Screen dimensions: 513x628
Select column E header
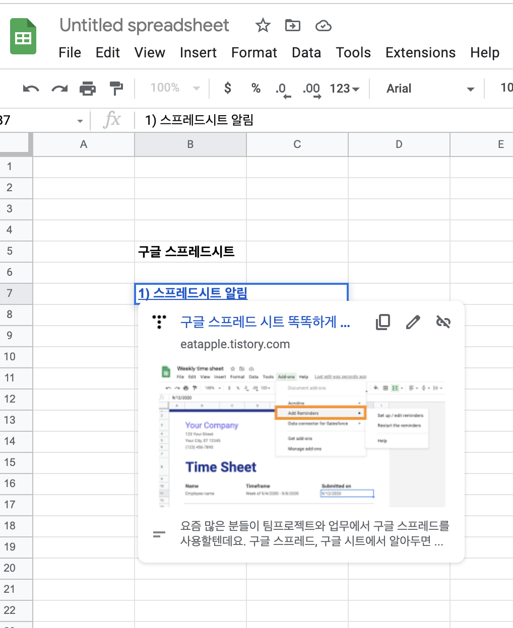click(482, 144)
